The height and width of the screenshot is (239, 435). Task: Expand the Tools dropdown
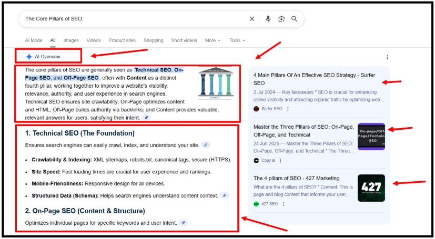[x=237, y=40]
